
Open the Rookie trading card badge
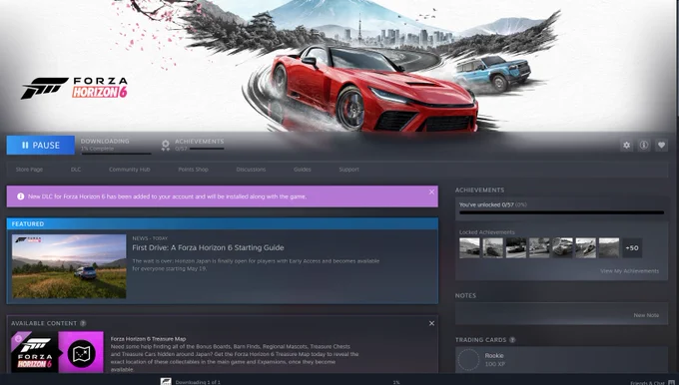pyautogui.click(x=469, y=359)
